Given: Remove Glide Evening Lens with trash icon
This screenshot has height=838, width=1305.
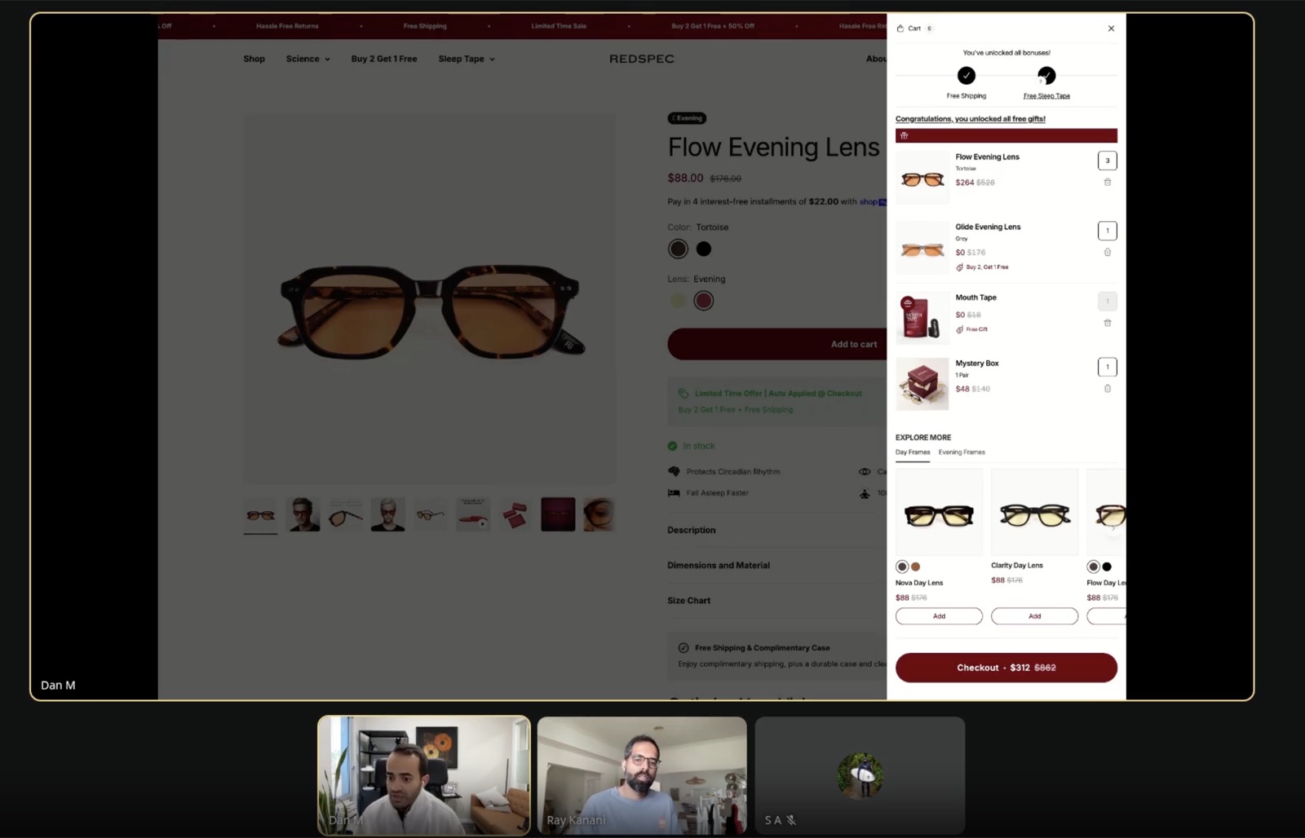Looking at the screenshot, I should click(1108, 252).
